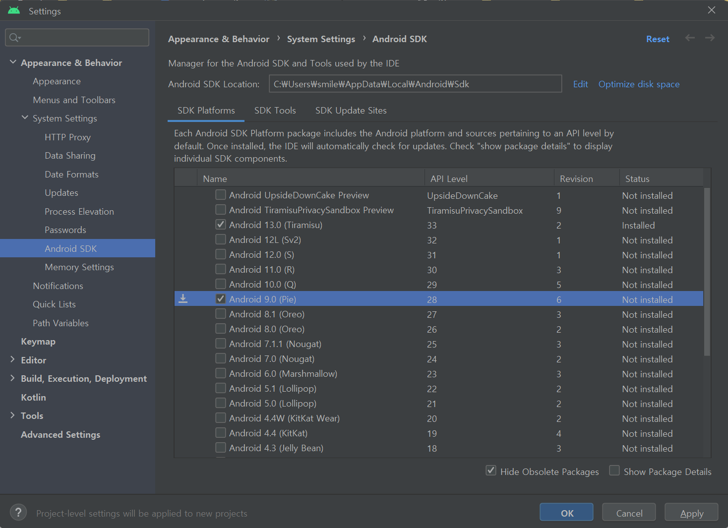
Task: Click the forward arrow navigation icon
Action: tap(710, 38)
